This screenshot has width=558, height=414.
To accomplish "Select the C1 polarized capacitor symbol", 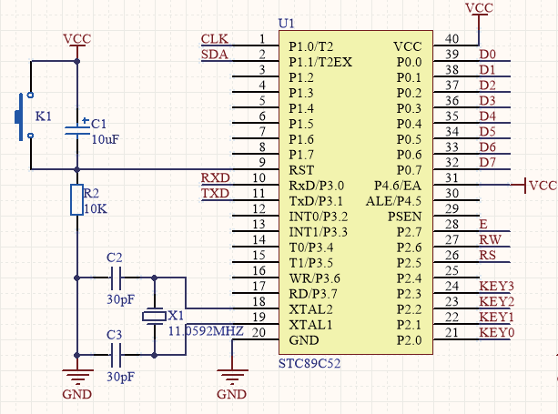I will click(x=77, y=128).
